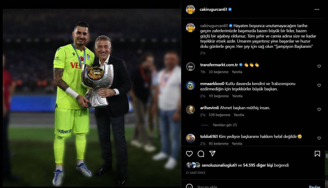Open the transfermarkt.com.tr avatar
This screenshot has width=328, height=188.
[x=191, y=67]
